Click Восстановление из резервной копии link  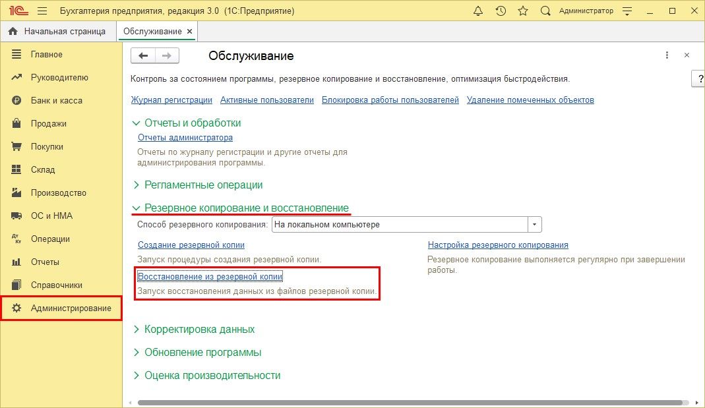(210, 277)
